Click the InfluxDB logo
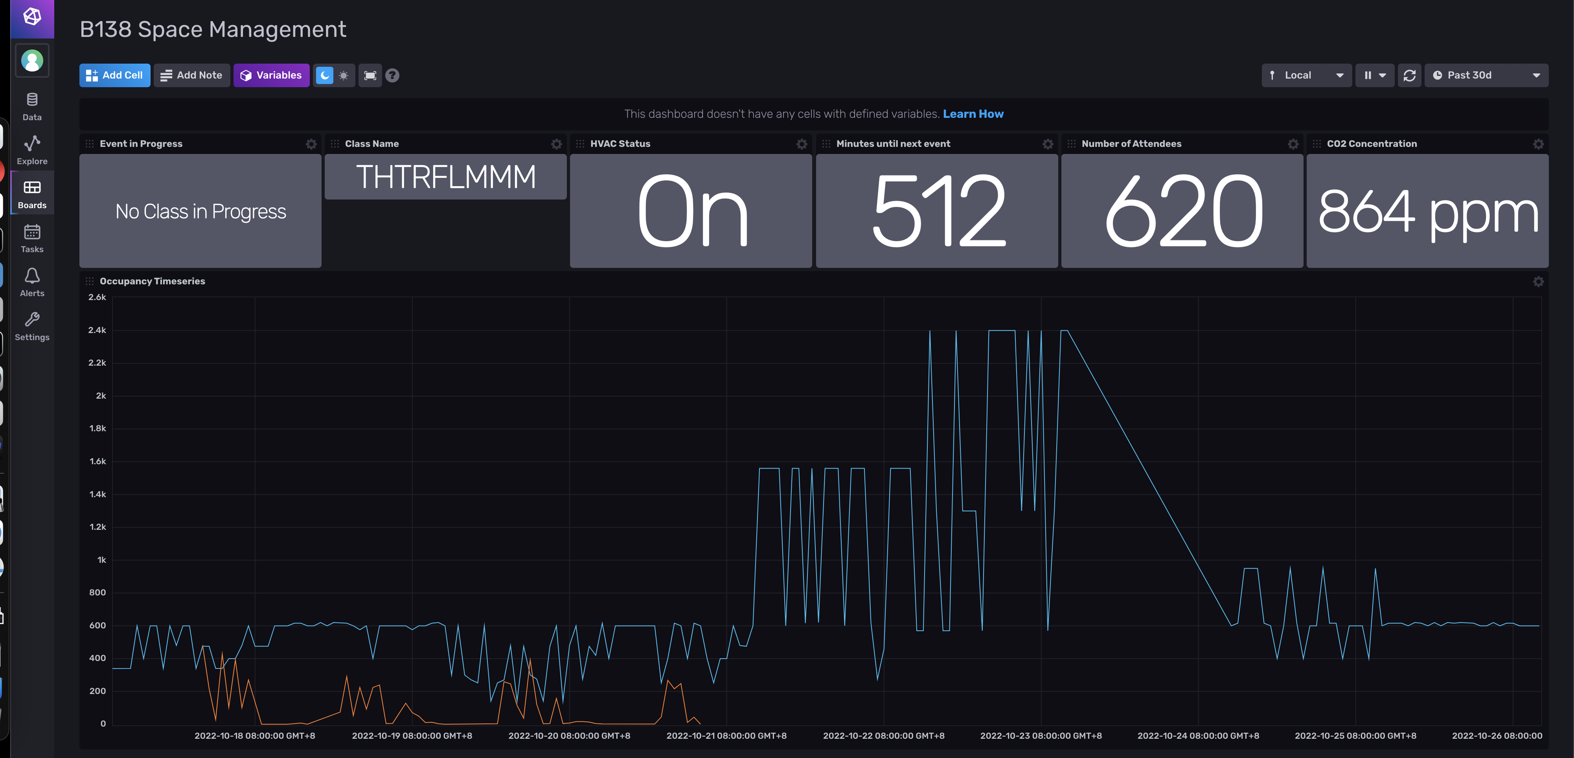This screenshot has height=758, width=1574. click(x=32, y=17)
